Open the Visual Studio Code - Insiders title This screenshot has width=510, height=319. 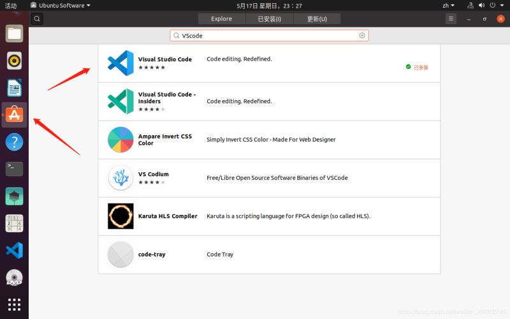pos(167,98)
